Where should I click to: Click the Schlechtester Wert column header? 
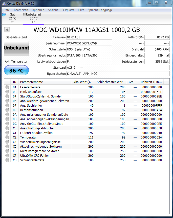point(111,82)
